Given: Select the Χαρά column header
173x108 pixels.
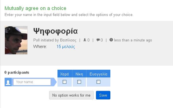Looking at the screenshot, I should [x=65, y=74].
